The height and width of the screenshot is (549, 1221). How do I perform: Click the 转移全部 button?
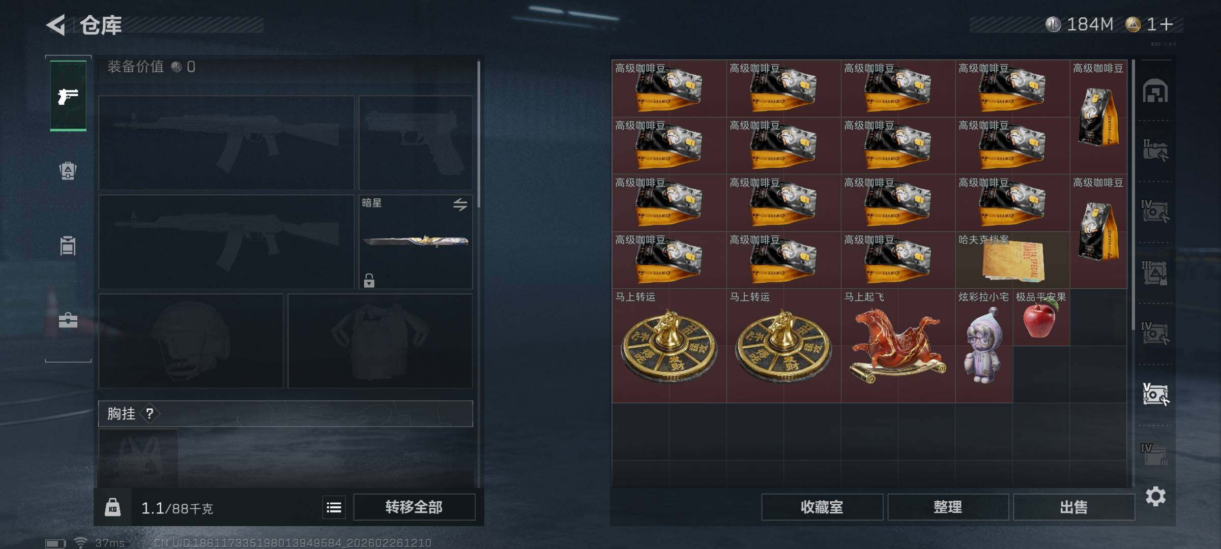click(x=414, y=507)
